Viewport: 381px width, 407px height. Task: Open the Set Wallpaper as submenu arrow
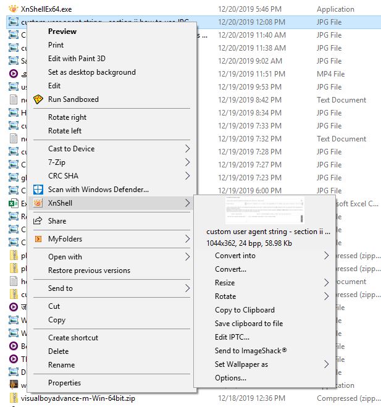click(326, 364)
